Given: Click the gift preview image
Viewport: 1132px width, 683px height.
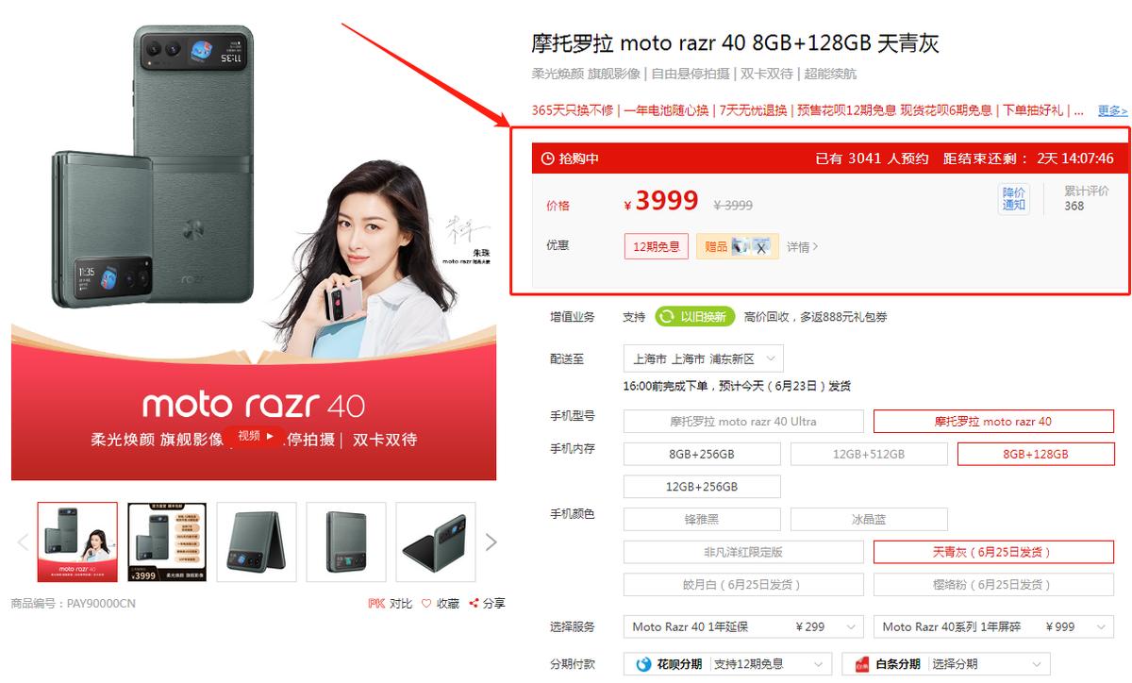Looking at the screenshot, I should [752, 246].
